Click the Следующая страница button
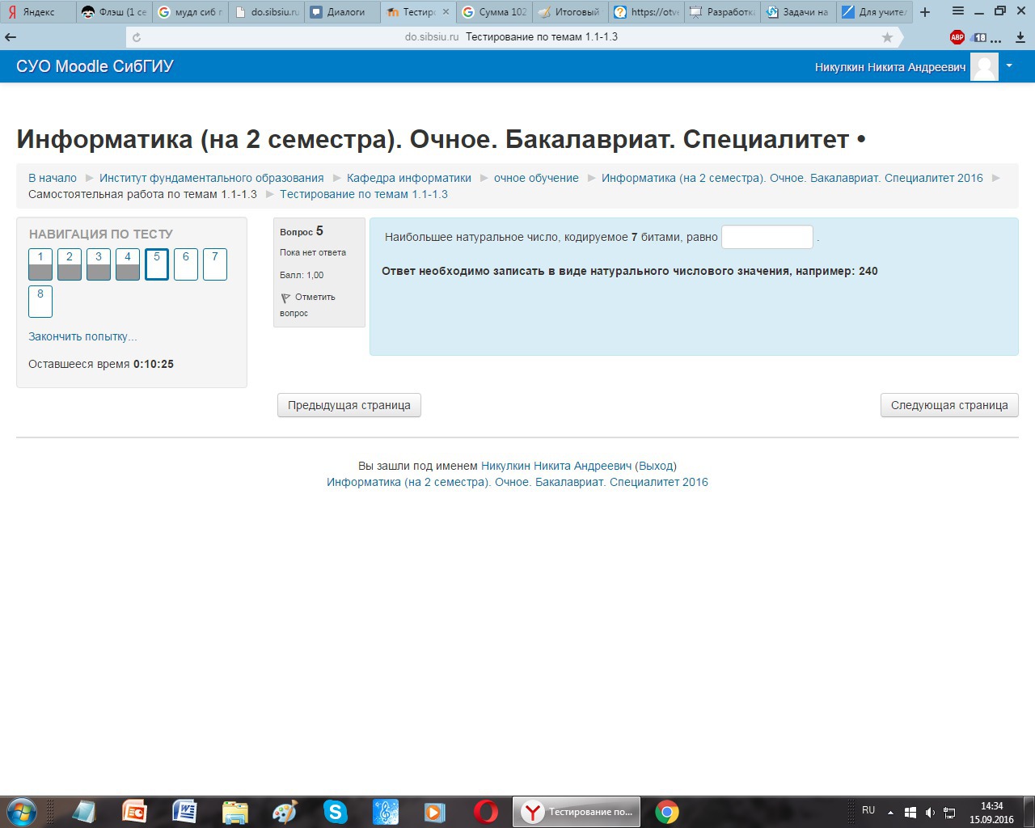Viewport: 1035px width, 828px height. pyautogui.click(x=948, y=405)
